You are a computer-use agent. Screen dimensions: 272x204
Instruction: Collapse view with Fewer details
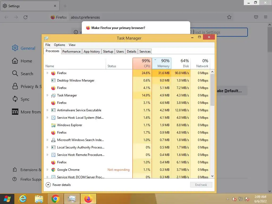click(x=58, y=185)
